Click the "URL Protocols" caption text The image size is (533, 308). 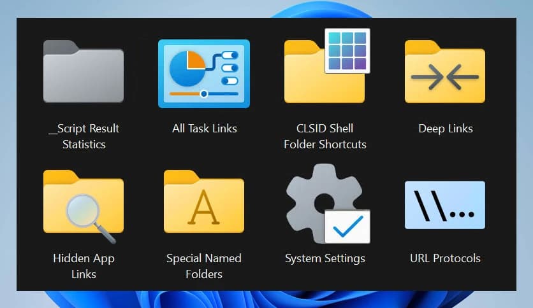point(445,258)
